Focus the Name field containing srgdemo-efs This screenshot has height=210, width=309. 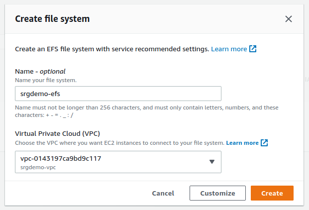click(118, 94)
